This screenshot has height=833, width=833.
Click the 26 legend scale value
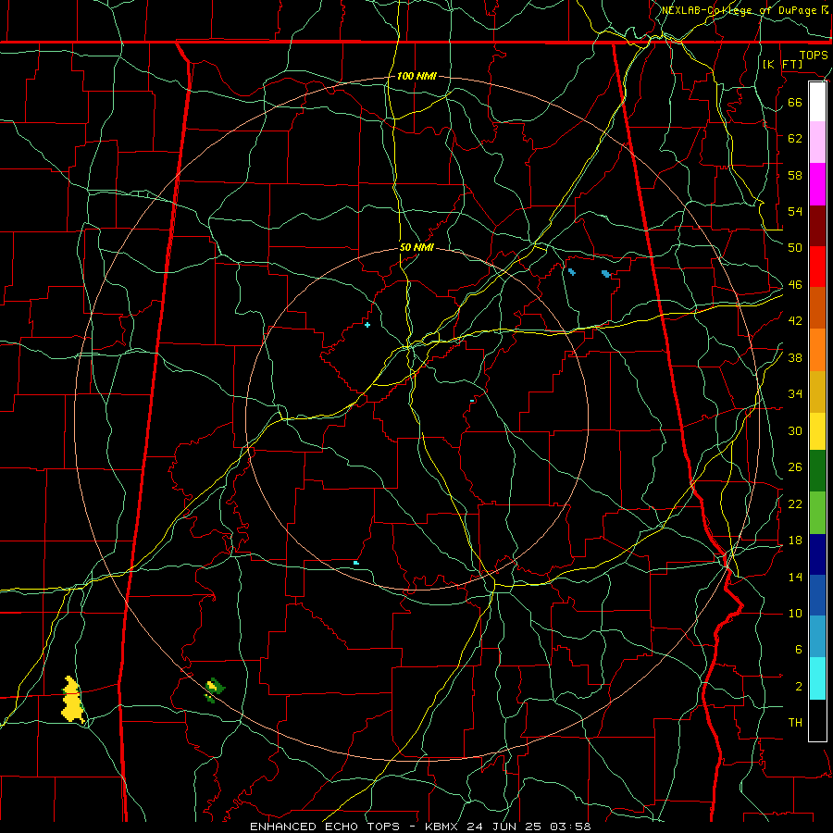click(x=795, y=467)
